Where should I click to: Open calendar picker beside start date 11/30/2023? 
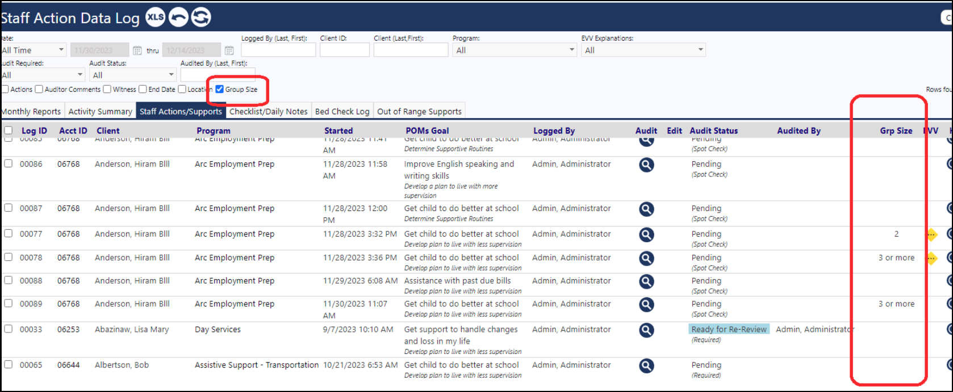137,50
